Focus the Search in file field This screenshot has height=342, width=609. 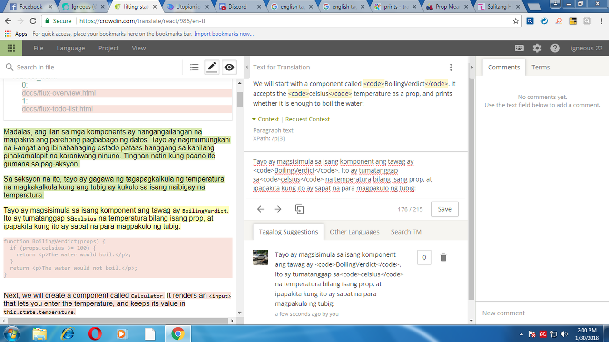[98, 67]
